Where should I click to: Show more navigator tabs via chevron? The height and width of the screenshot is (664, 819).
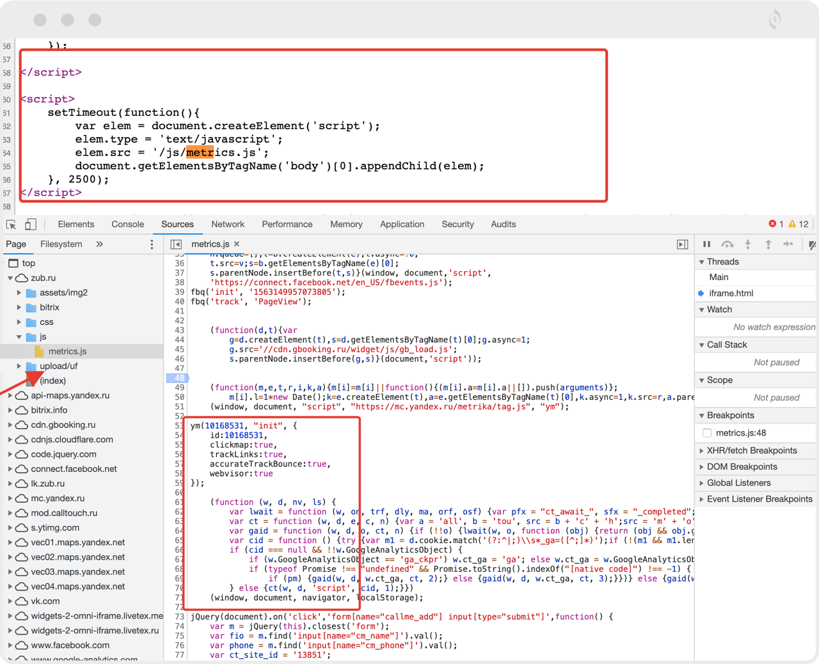pyautogui.click(x=99, y=244)
